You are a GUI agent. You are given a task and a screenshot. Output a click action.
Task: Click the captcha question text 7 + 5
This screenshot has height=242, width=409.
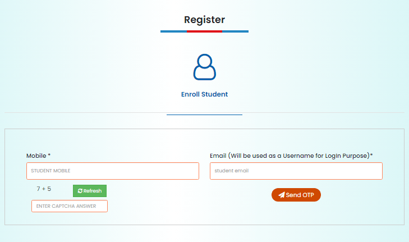[44, 189]
